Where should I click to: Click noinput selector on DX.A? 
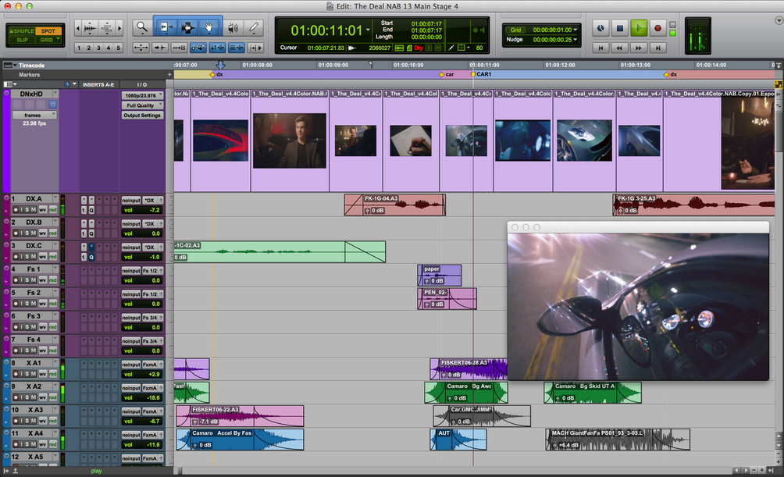tap(131, 201)
